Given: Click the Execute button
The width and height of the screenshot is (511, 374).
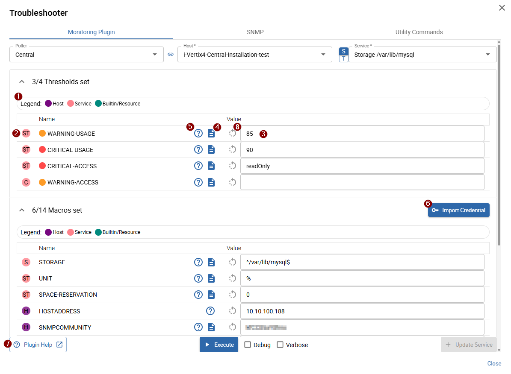Looking at the screenshot, I should [219, 345].
